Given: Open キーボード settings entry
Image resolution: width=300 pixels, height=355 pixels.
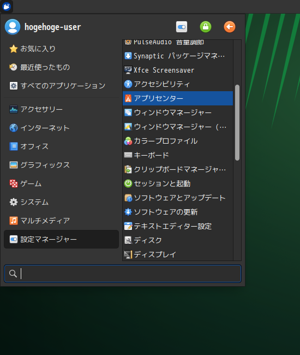Looking at the screenshot, I should point(178,155).
